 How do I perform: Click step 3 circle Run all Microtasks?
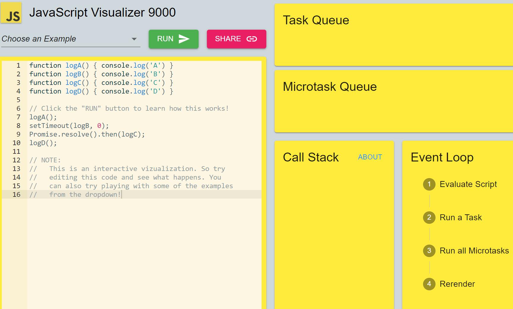429,251
